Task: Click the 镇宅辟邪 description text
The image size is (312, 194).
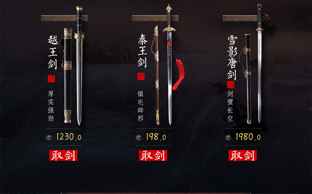Action: [140, 106]
